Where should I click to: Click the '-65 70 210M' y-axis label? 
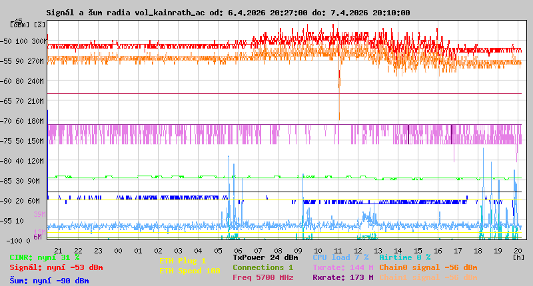[23, 101]
